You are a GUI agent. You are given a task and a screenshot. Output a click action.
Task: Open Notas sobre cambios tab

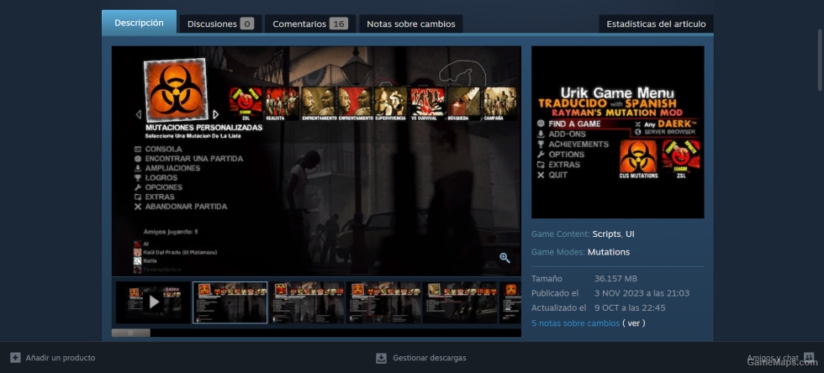click(411, 24)
